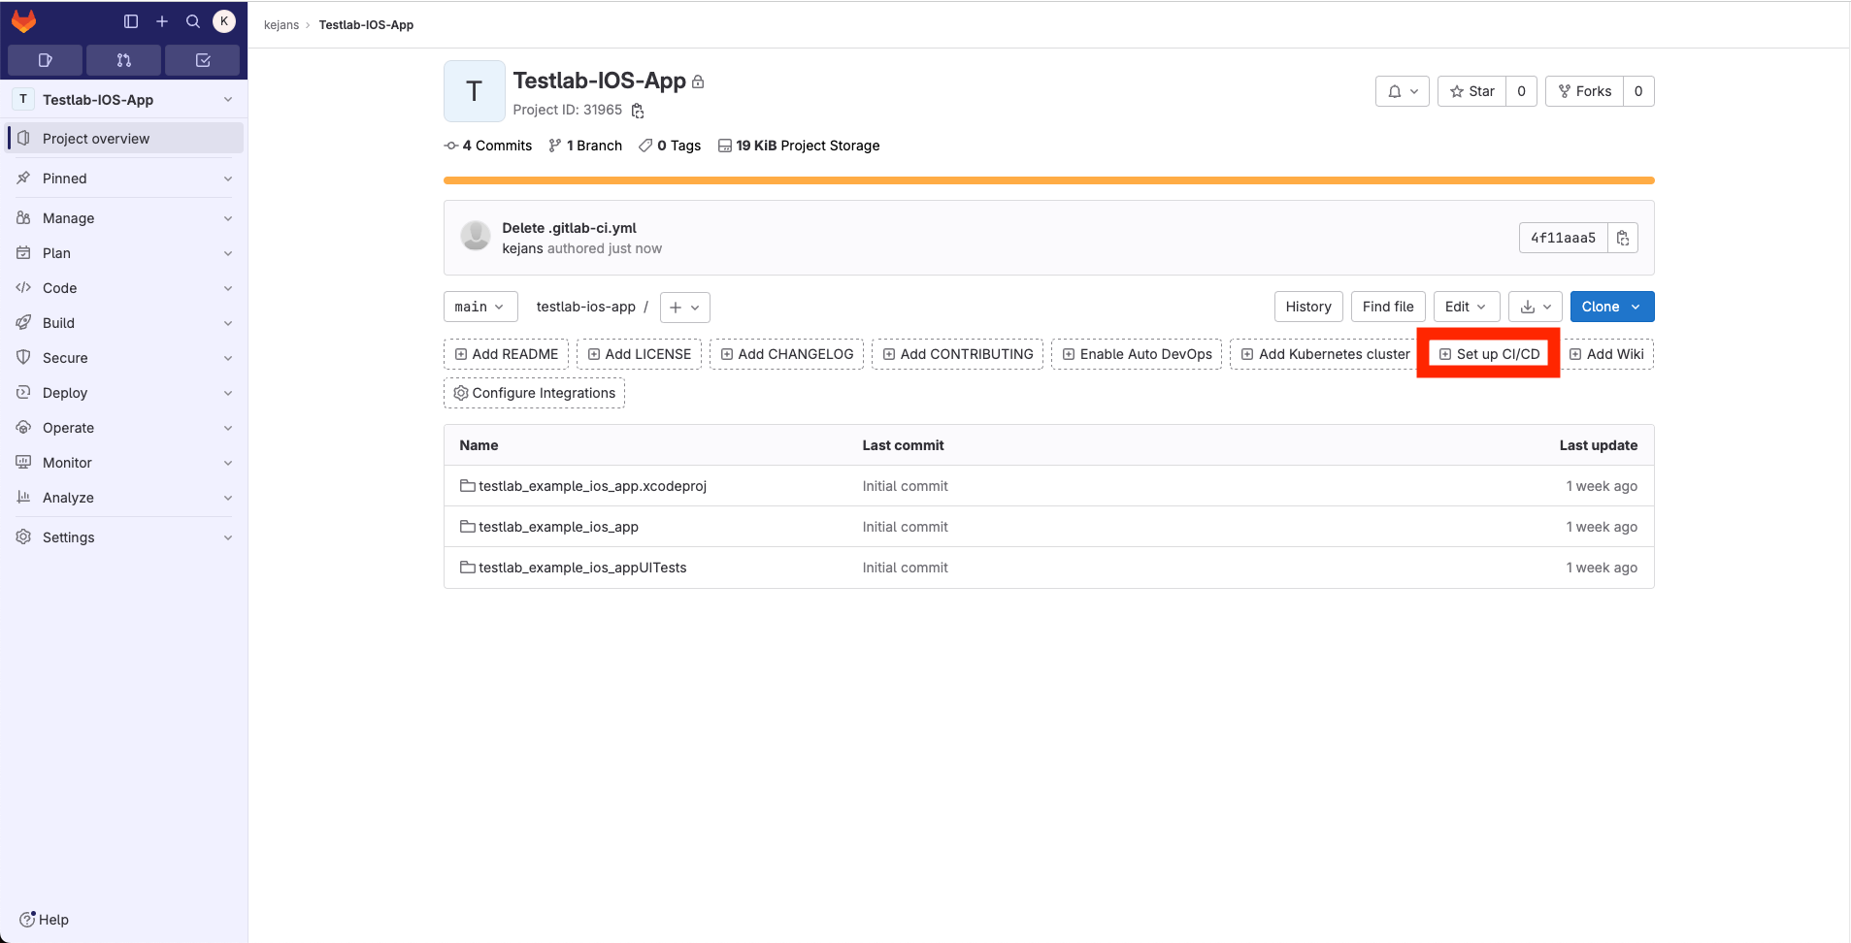Click Add LICENSE

click(x=639, y=354)
